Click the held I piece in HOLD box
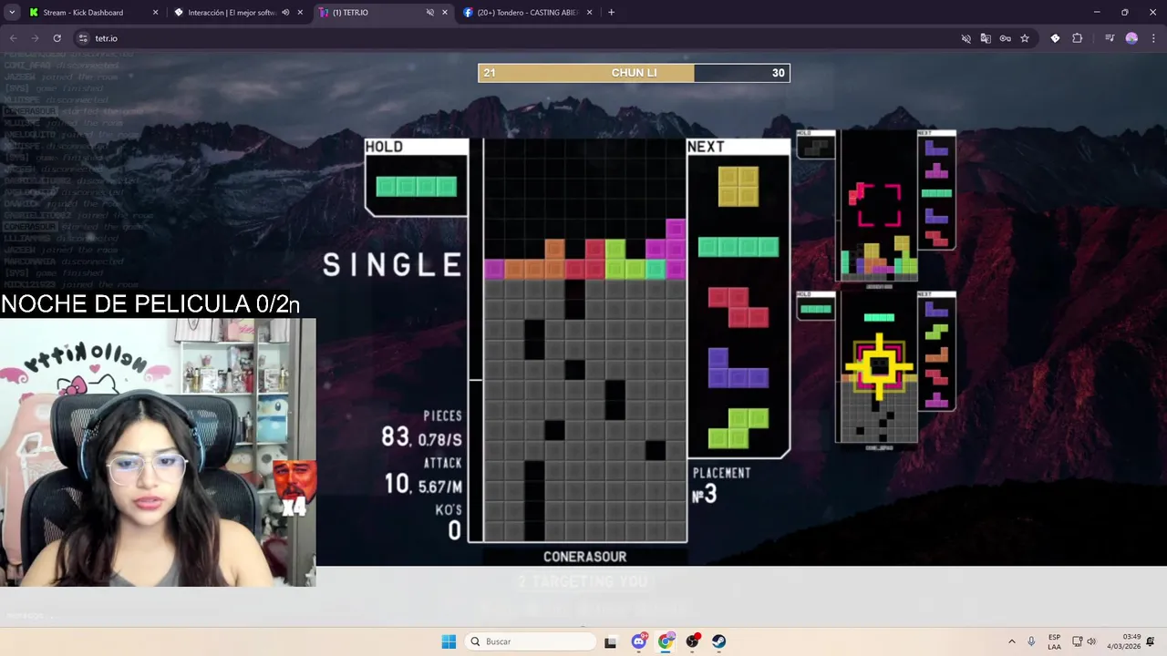The width and height of the screenshot is (1167, 656). pos(417,187)
